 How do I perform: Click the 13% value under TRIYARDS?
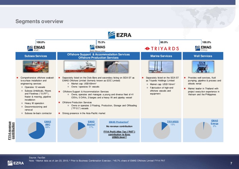pyautogui.click(x=173, y=125)
